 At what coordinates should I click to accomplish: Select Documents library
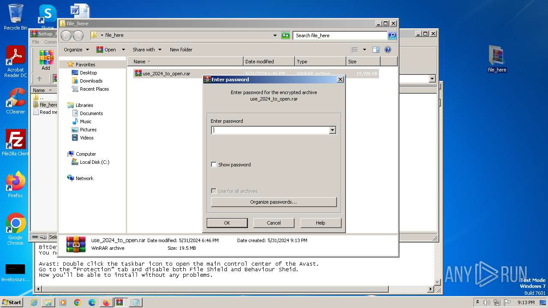pyautogui.click(x=91, y=113)
